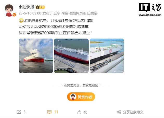Screen dimensions: 164x118
Task: Click the repost arrow icon
Action: (19, 112)
